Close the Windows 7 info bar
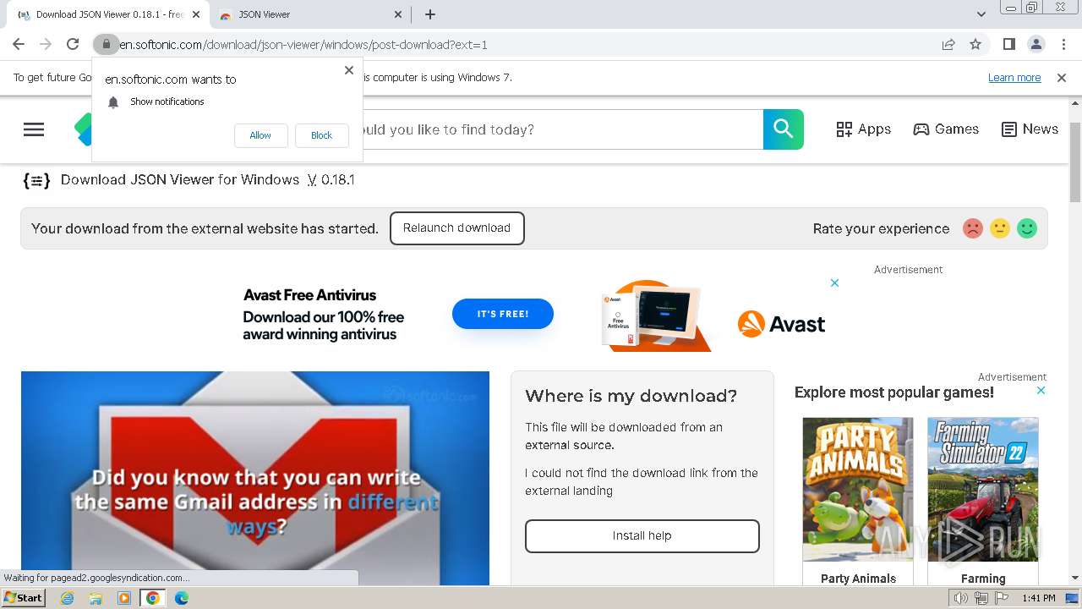The image size is (1082, 609). pos(1062,78)
